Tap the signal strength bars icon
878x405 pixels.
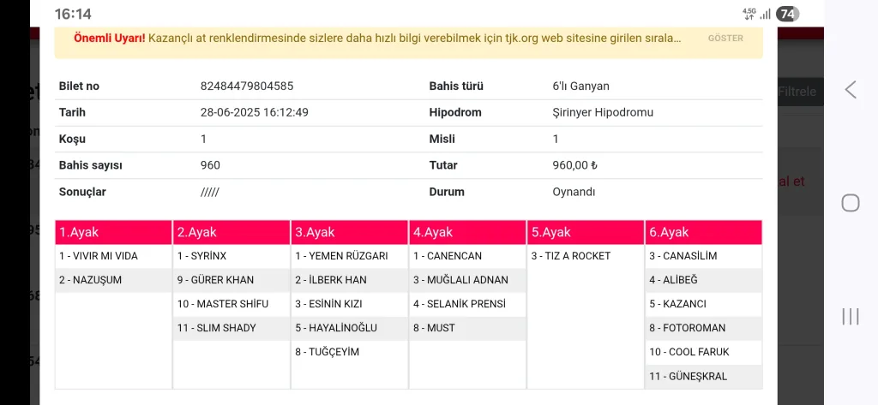point(765,14)
